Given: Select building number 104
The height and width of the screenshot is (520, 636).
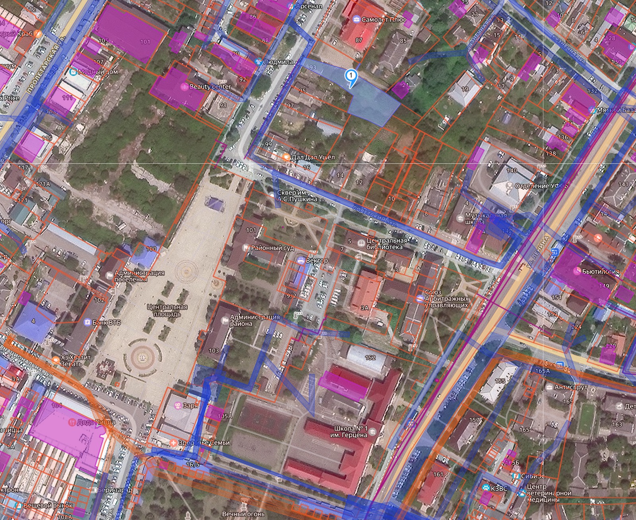Looking at the screenshot, I should (57, 406).
